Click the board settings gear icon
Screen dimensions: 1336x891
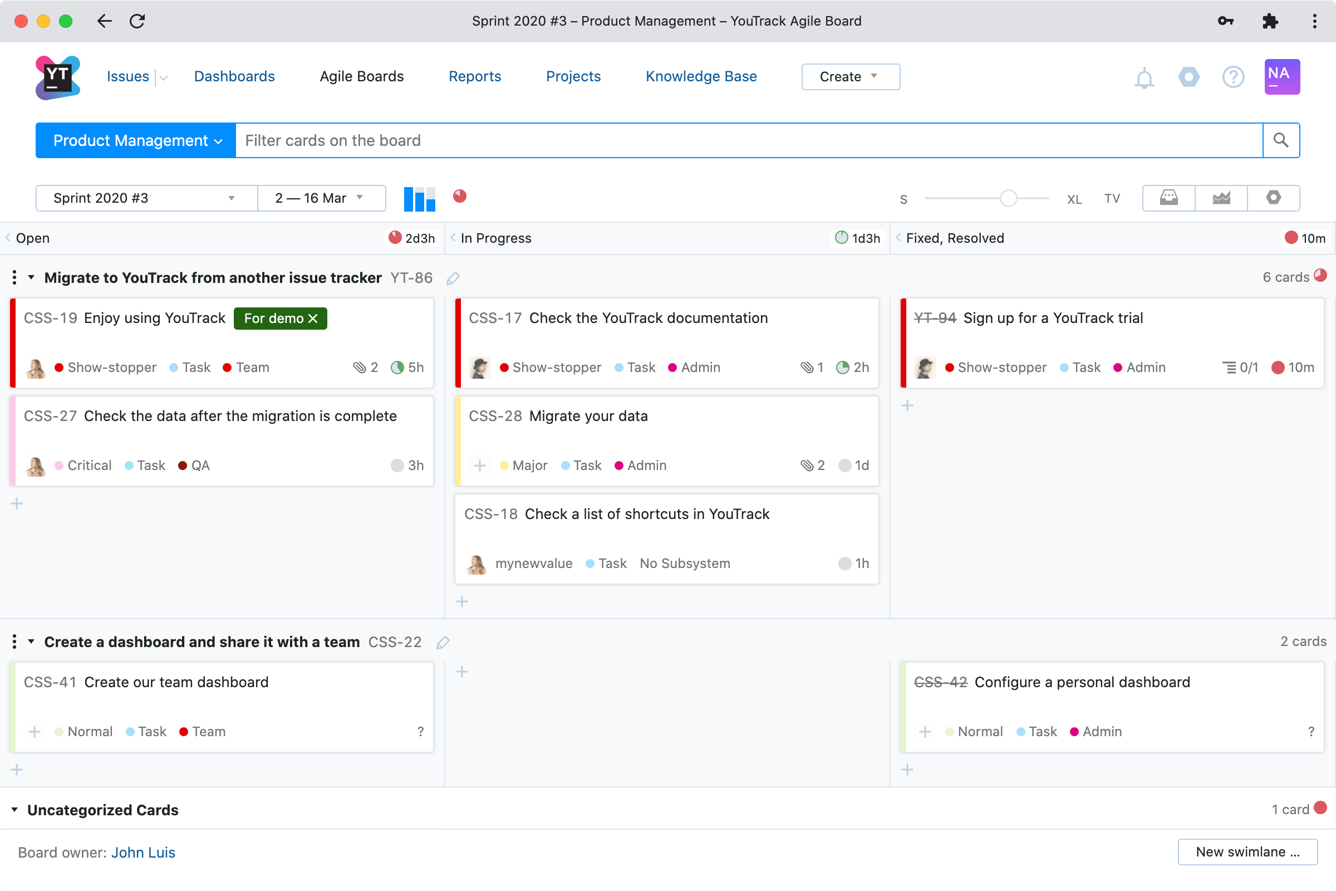click(1274, 198)
